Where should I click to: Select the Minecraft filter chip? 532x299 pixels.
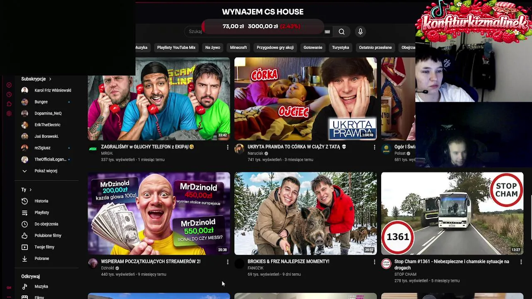(238, 47)
